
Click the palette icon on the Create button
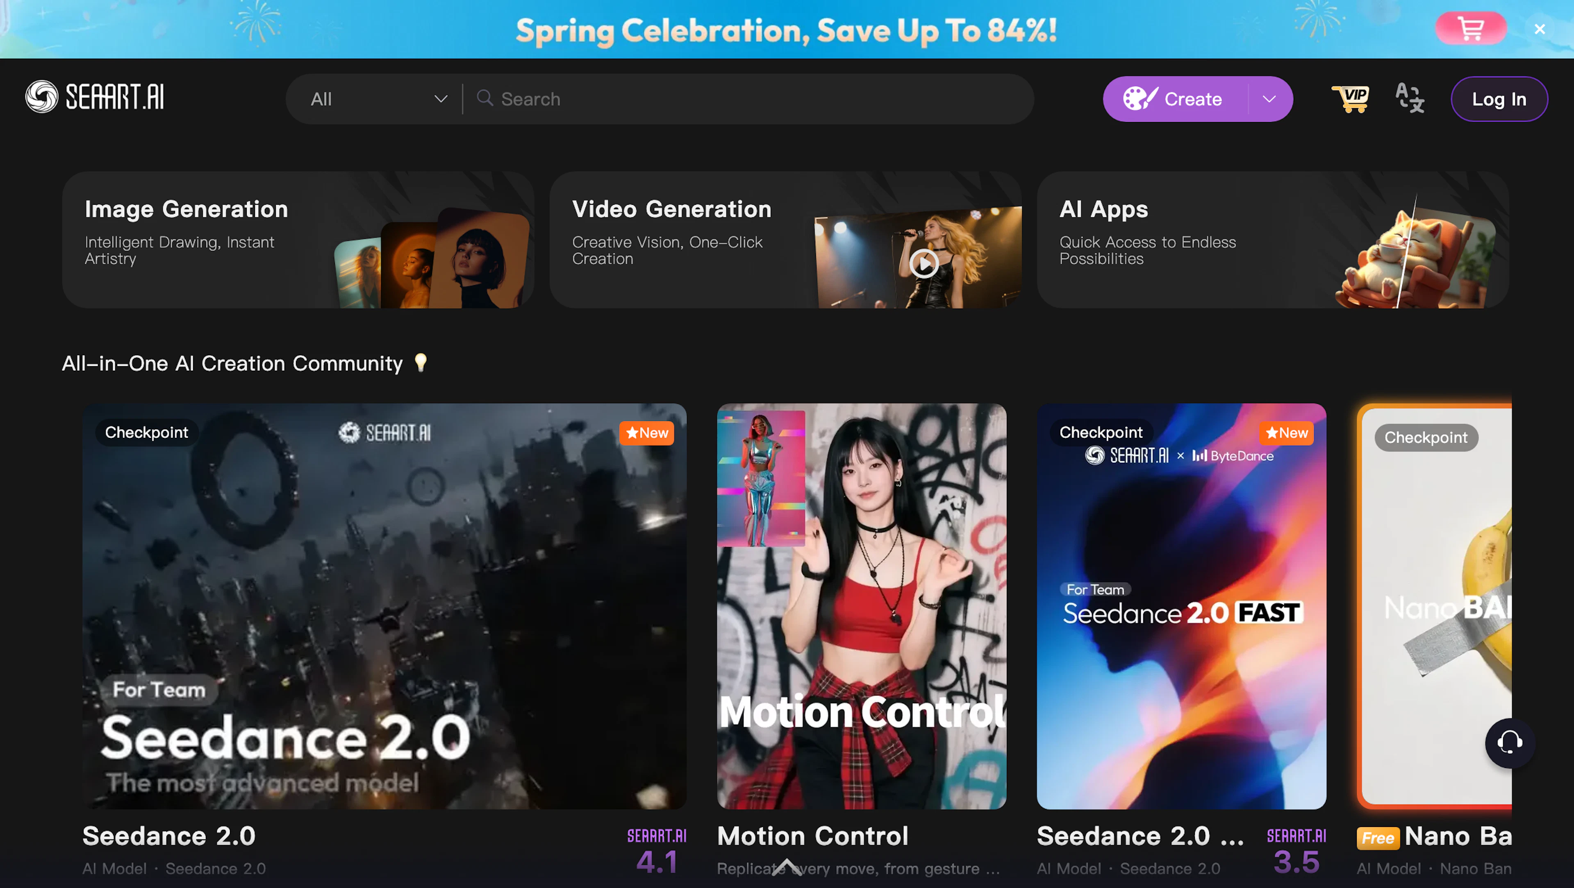point(1140,98)
